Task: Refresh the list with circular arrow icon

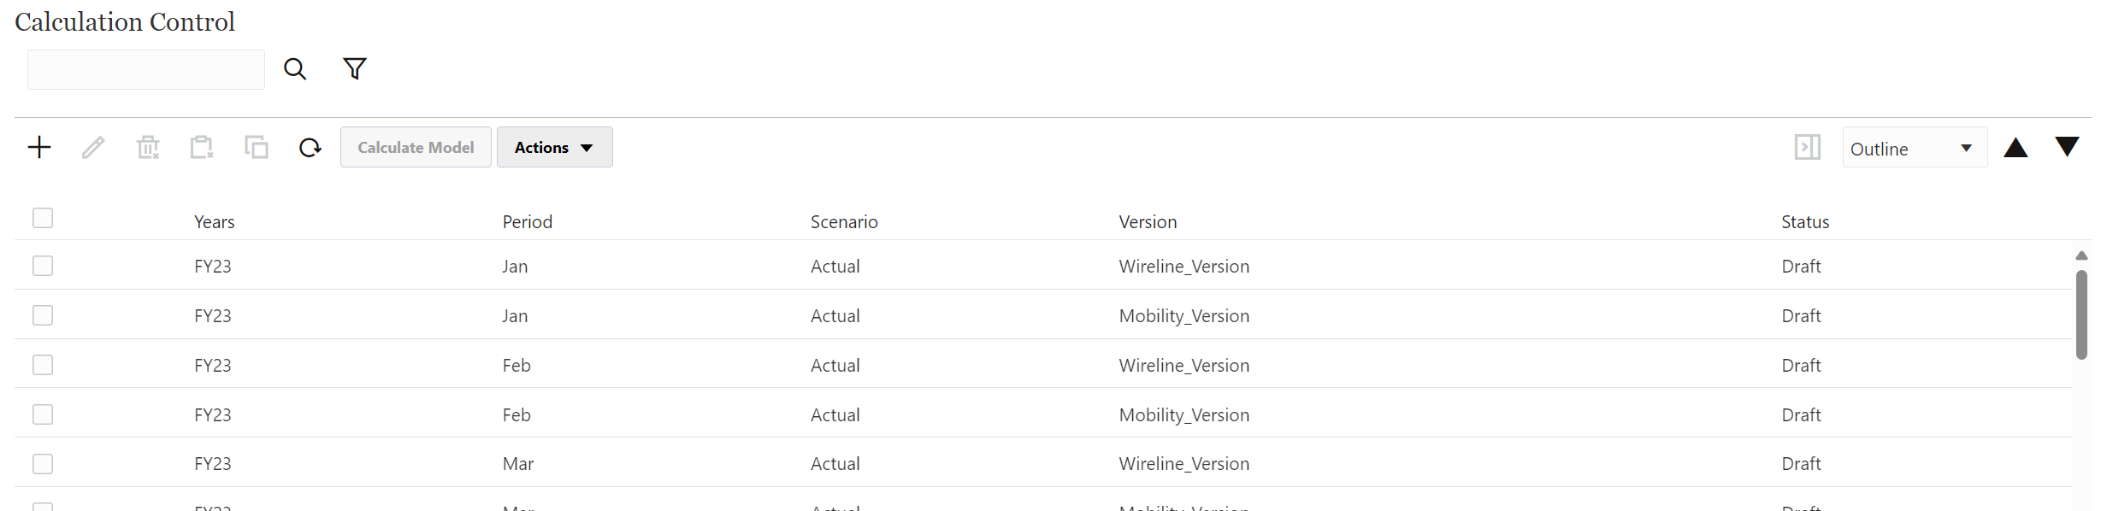Action: [x=310, y=148]
